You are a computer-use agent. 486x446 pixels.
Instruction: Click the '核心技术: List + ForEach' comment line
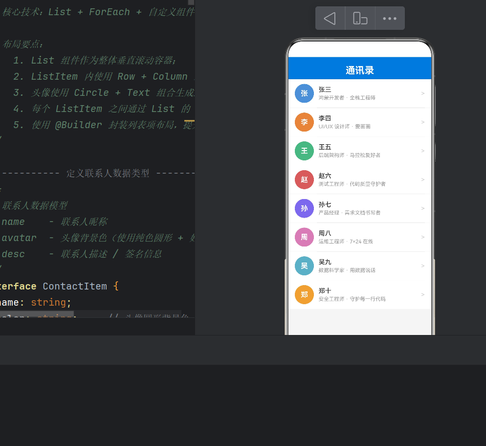[x=98, y=12]
